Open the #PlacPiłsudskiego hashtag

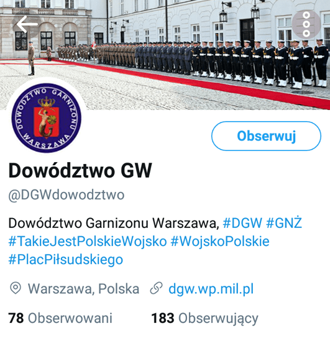pyautogui.click(x=65, y=259)
